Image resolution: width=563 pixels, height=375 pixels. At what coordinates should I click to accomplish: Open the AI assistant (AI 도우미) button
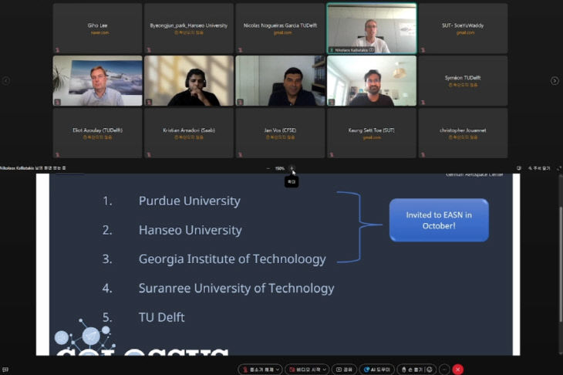pyautogui.click(x=376, y=370)
